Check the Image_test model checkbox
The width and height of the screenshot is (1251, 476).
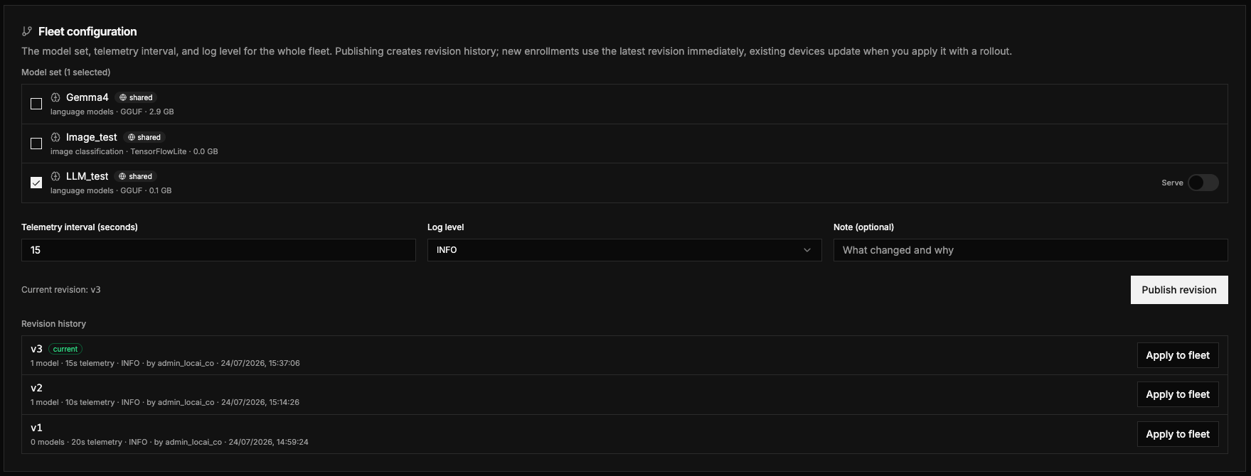click(36, 144)
